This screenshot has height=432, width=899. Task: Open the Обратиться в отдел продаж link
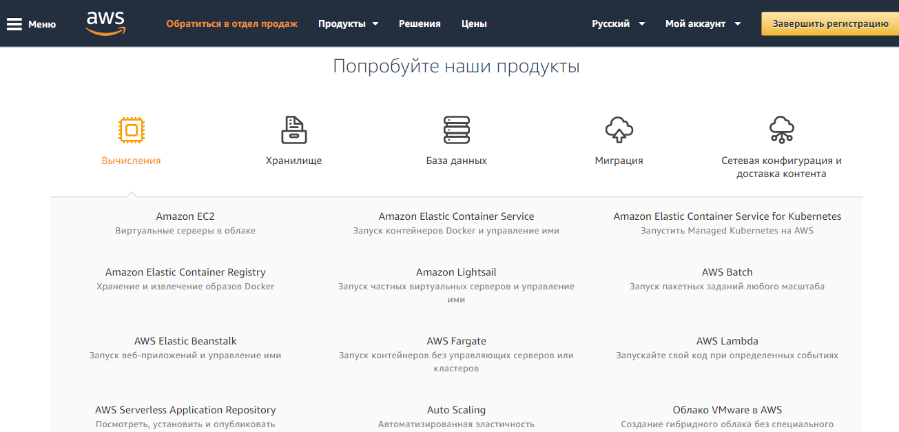tap(231, 23)
